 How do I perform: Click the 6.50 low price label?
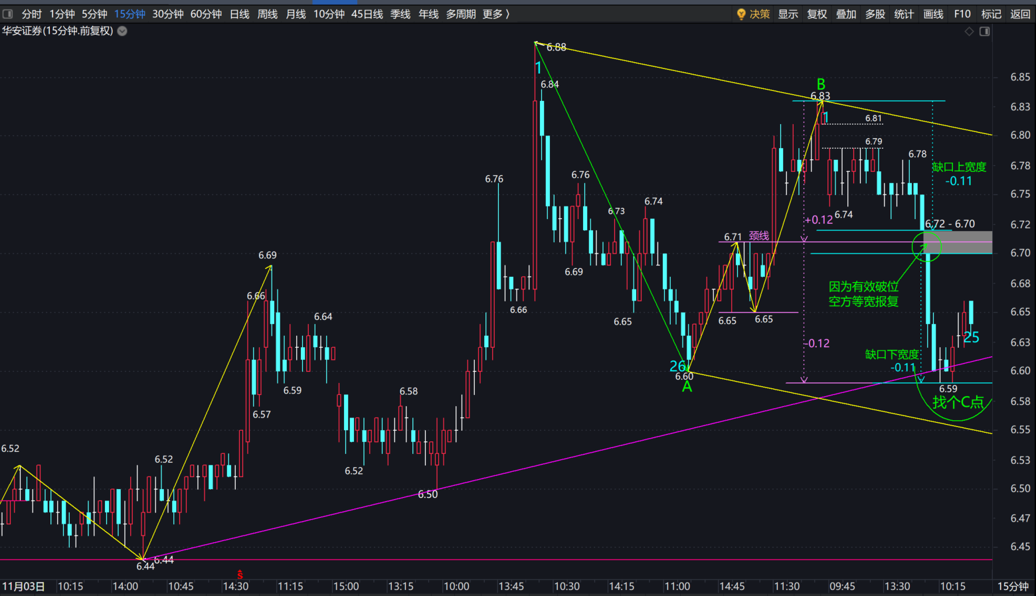pos(428,494)
